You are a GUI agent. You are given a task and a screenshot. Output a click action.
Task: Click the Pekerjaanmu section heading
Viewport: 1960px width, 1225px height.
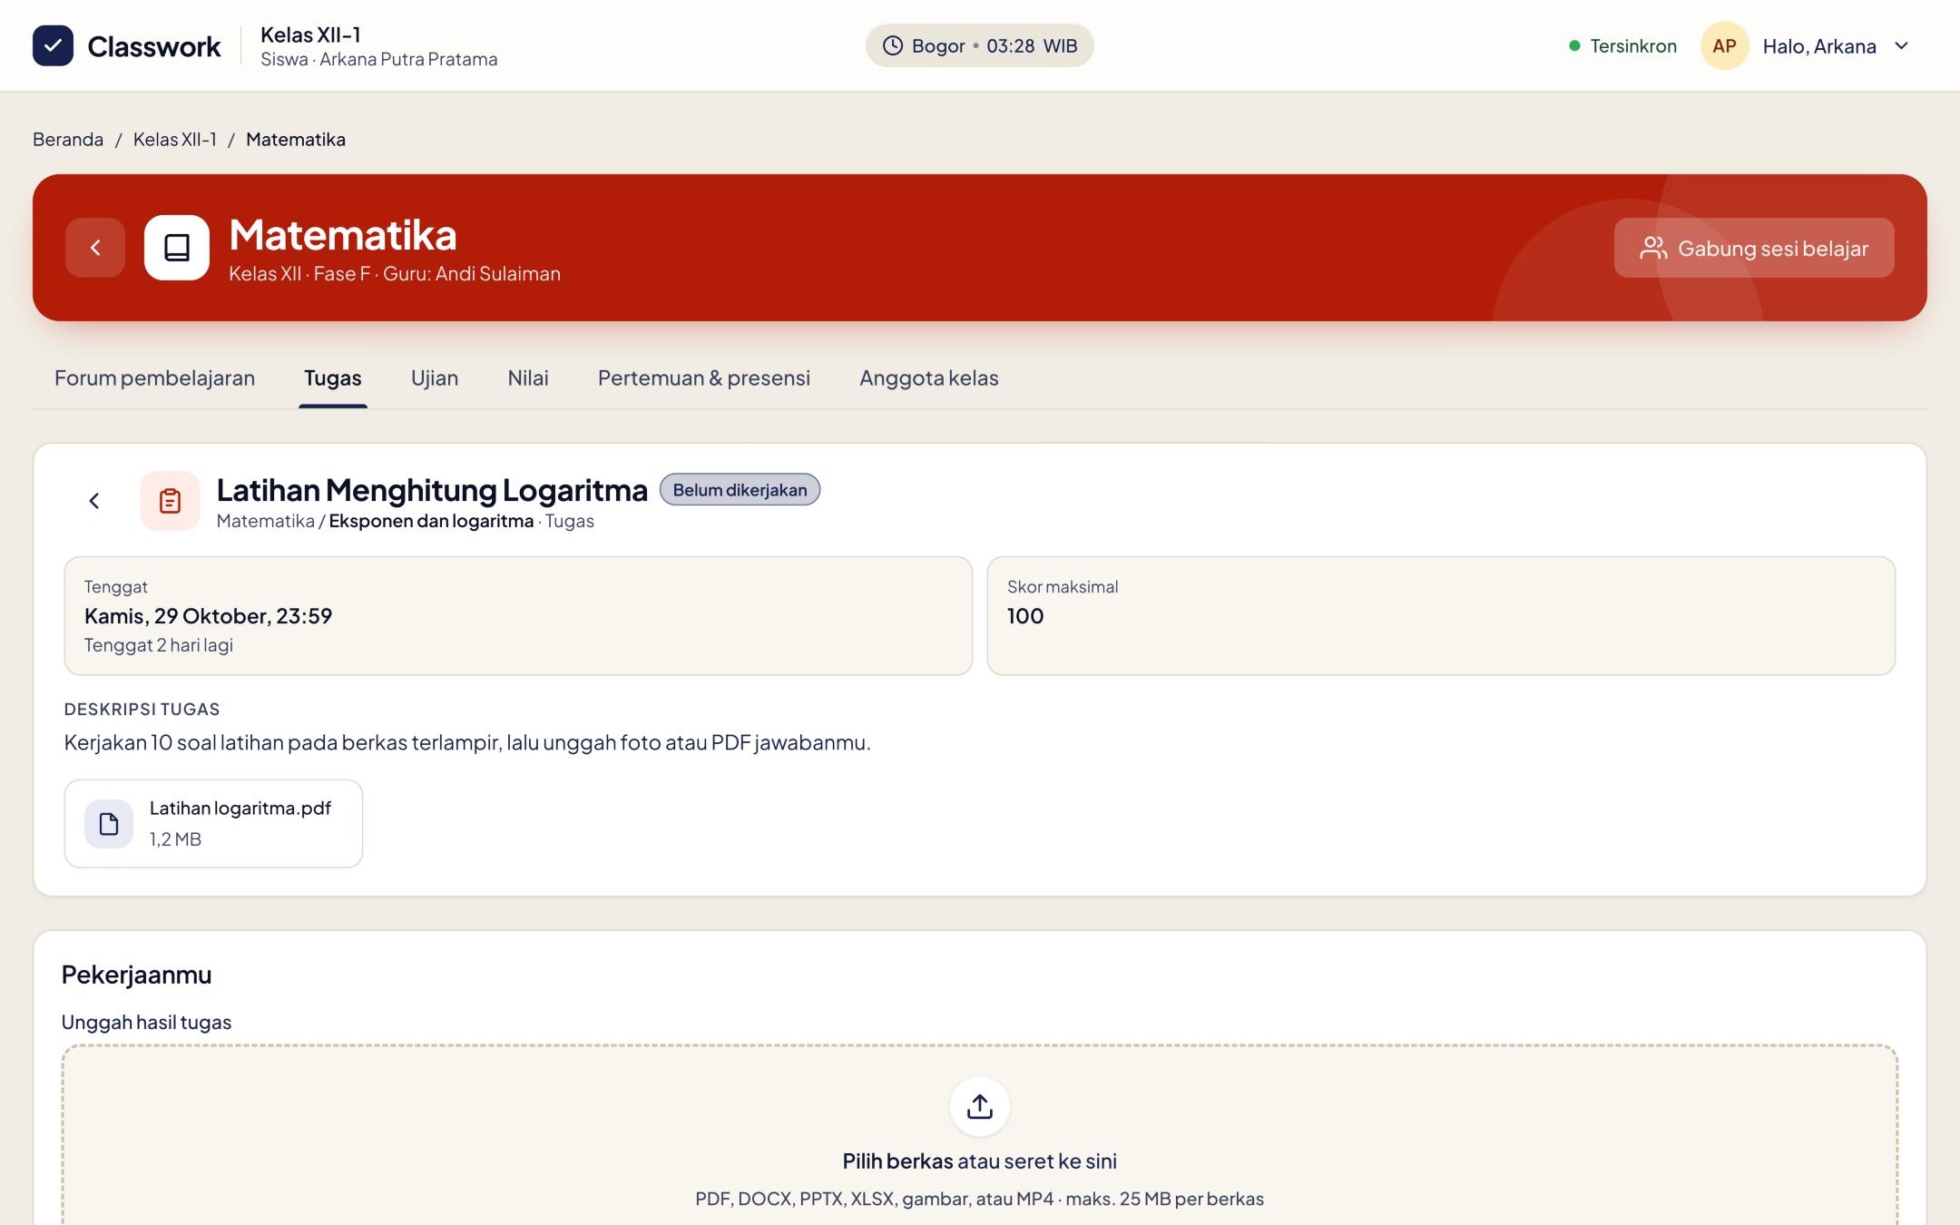pyautogui.click(x=136, y=975)
